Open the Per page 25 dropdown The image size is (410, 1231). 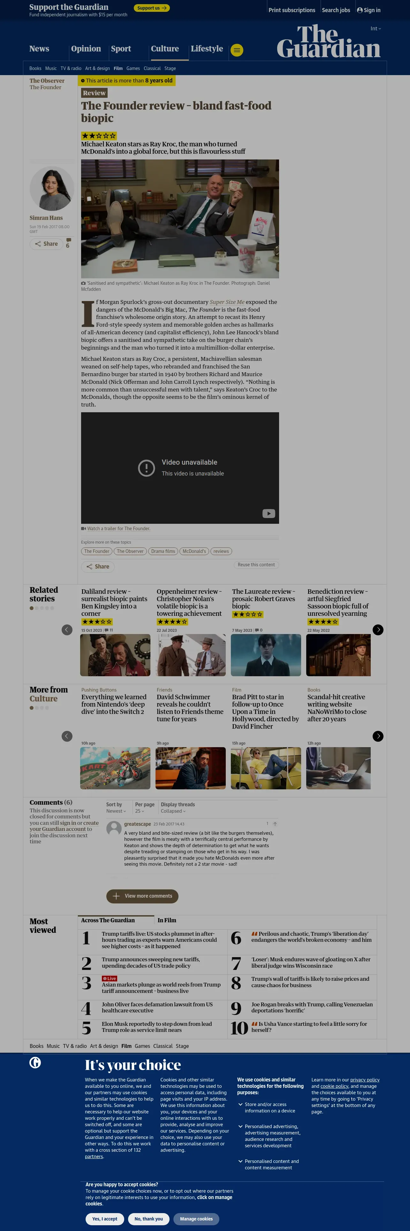(x=139, y=811)
